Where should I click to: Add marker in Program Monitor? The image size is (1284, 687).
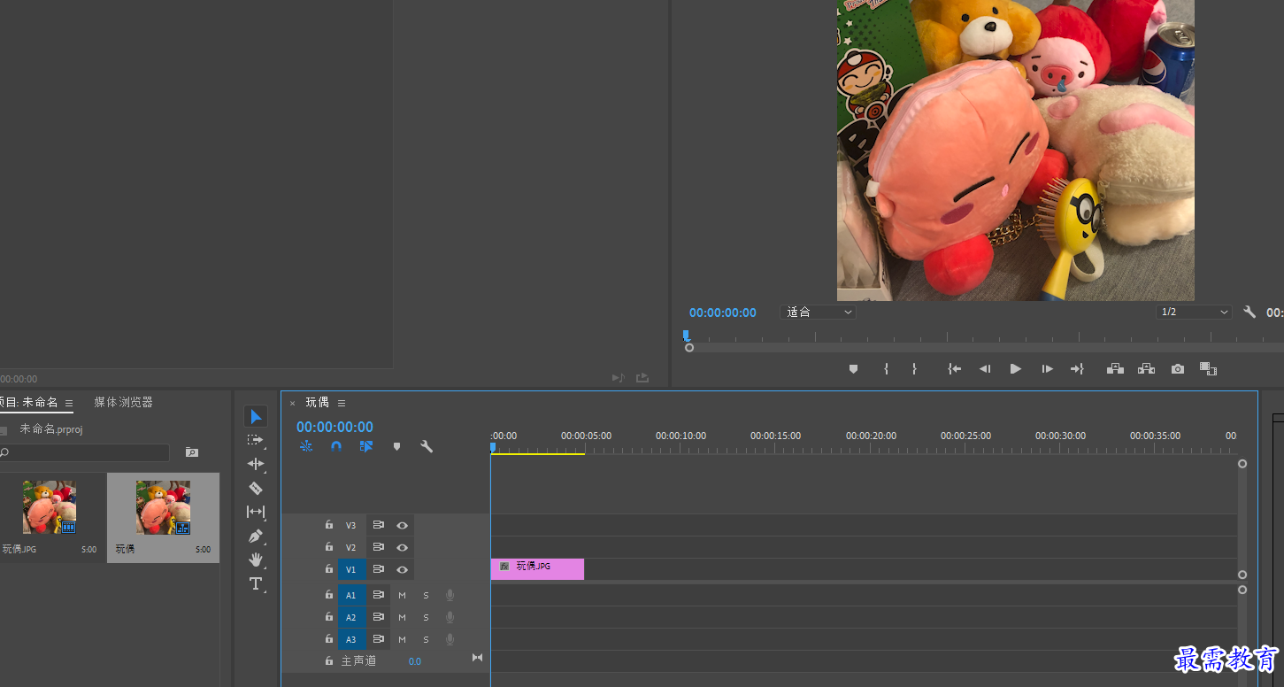coord(853,369)
